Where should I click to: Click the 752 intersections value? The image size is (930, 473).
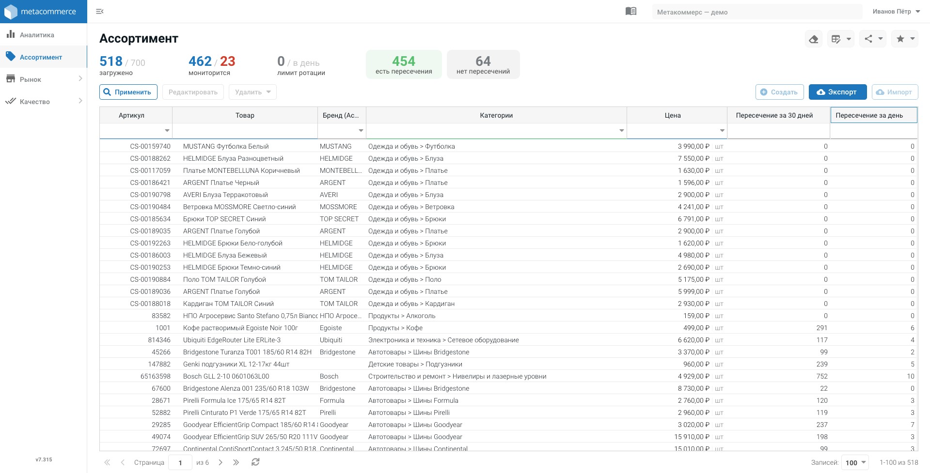point(822,376)
